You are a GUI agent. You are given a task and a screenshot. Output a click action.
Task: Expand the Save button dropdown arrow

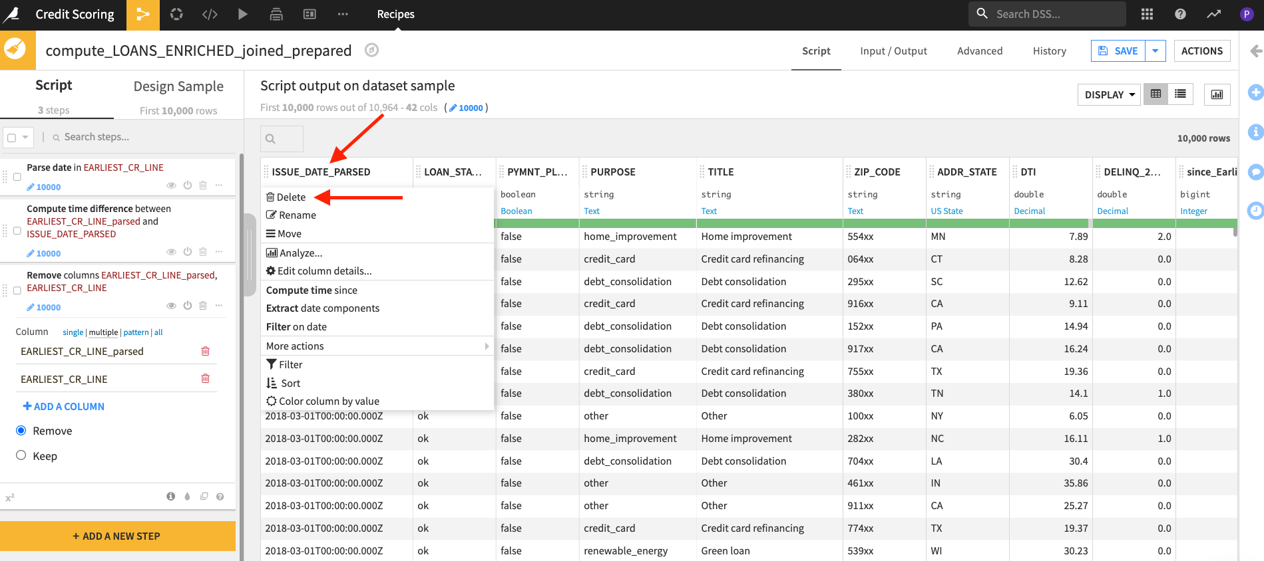point(1155,51)
